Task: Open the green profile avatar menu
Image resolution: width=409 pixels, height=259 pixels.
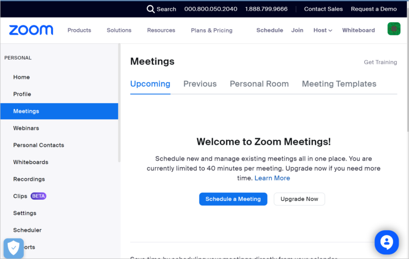Action: 393,29
